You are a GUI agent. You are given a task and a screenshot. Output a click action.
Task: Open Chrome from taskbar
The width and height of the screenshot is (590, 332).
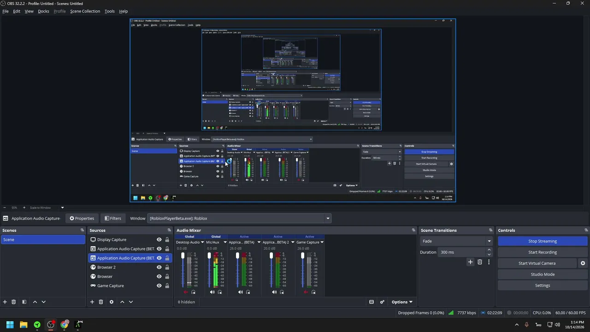[65, 325]
